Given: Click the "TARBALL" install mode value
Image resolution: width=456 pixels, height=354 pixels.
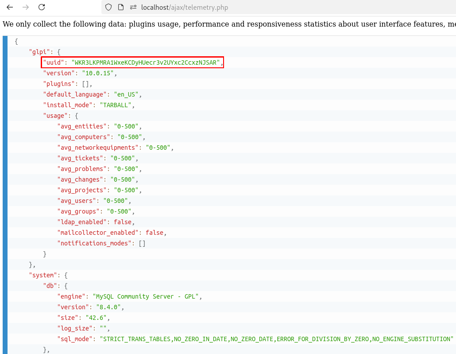Looking at the screenshot, I should 116,105.
